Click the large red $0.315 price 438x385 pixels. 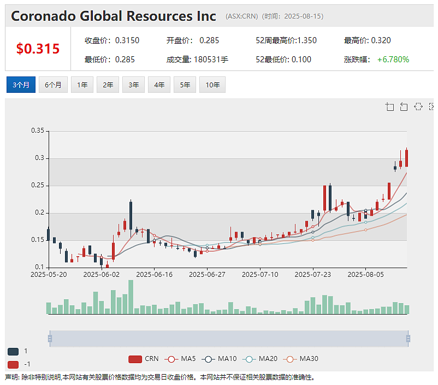(38, 49)
